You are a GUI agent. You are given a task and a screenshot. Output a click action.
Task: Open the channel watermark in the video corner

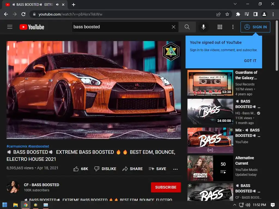[x=171, y=51]
